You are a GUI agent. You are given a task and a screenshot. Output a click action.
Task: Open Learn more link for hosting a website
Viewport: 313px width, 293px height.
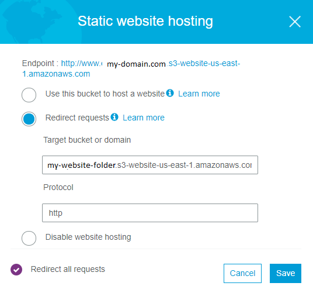point(199,94)
